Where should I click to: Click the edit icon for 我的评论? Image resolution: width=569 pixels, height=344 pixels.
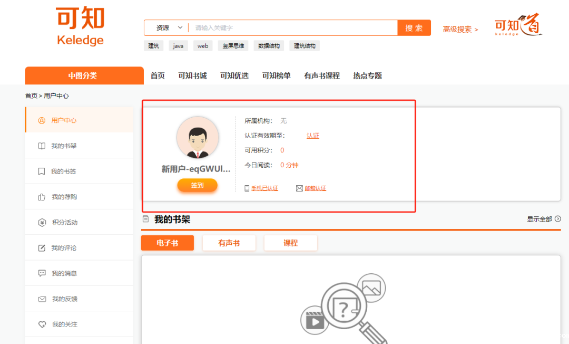point(42,248)
